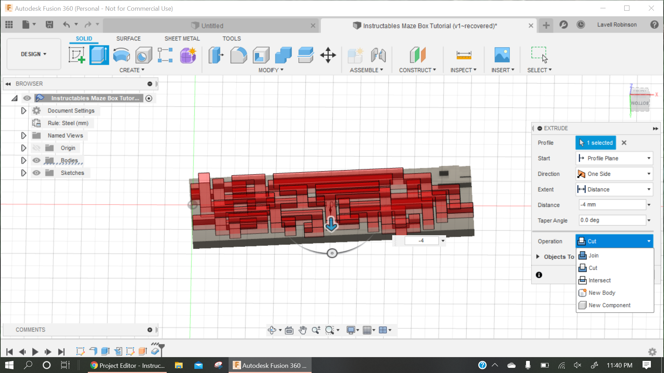The image size is (664, 373).
Task: Click the Lavell Robinson account name
Action: tap(617, 25)
